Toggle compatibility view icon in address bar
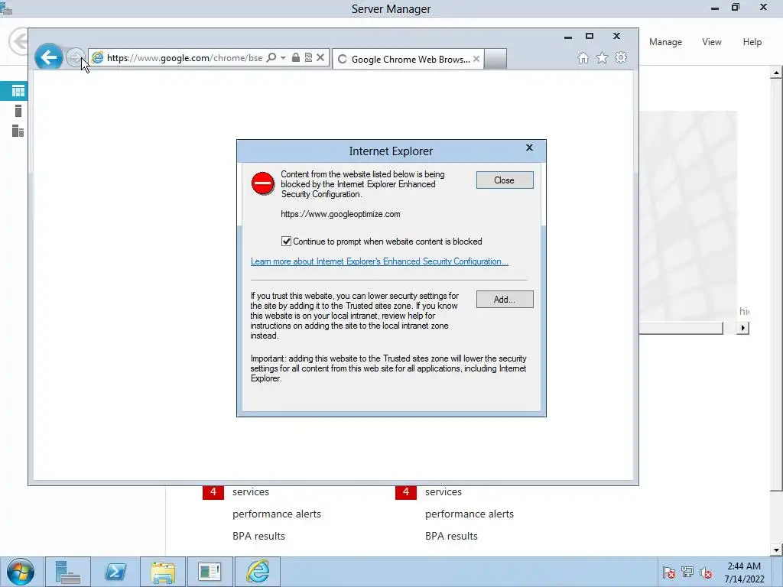Viewport: 783px width, 587px height. pos(308,58)
